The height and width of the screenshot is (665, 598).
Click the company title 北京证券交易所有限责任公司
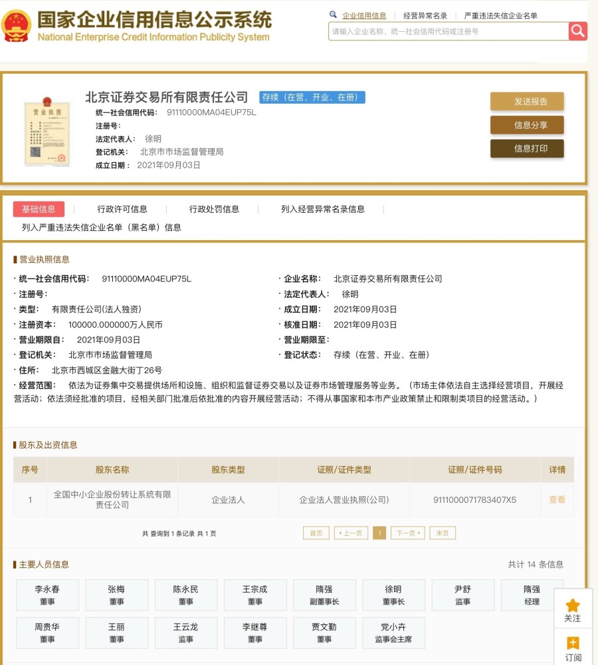tap(167, 97)
